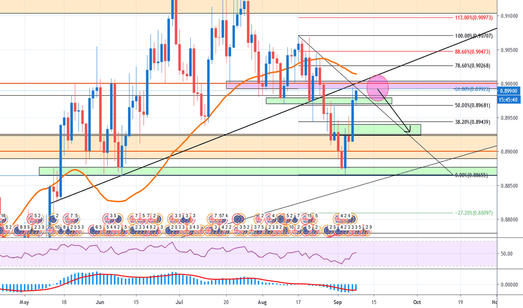This screenshot has height=308, width=523.
Task: Select the blue MACD histogram bars
Action: pyautogui.click(x=178, y=282)
